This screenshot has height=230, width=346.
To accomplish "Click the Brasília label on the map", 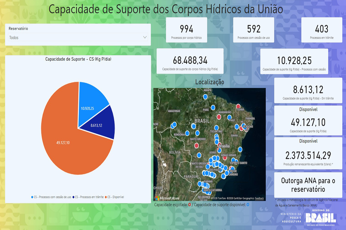I will pyautogui.click(x=224, y=146).
